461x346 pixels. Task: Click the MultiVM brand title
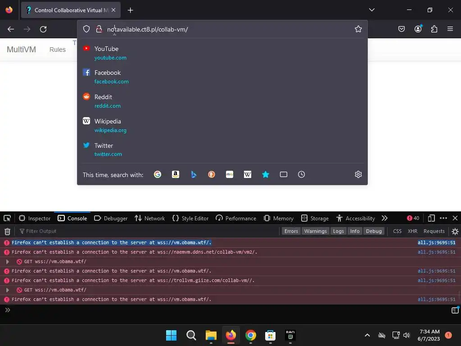[x=21, y=50]
